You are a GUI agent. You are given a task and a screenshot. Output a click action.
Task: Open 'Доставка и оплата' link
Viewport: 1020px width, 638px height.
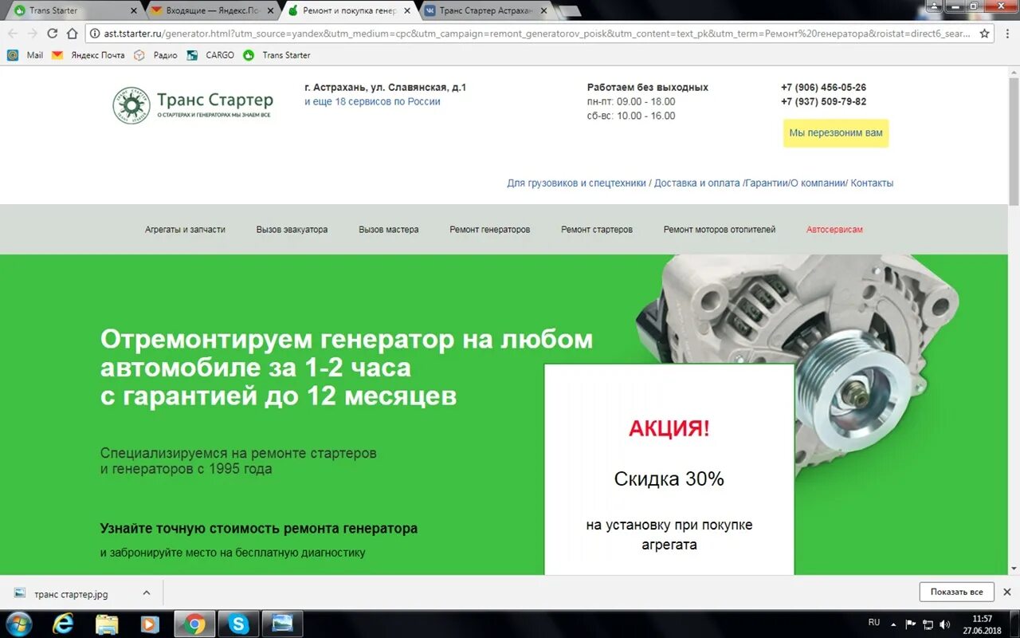(x=697, y=183)
